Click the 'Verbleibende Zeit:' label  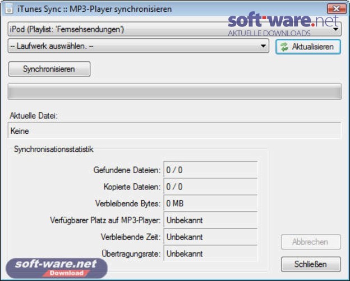point(131,237)
